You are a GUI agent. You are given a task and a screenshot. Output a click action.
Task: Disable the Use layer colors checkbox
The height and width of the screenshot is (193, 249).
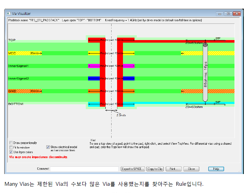[x=11, y=152]
